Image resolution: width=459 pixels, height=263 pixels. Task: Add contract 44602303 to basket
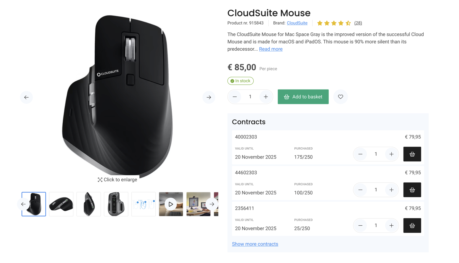[412, 190]
